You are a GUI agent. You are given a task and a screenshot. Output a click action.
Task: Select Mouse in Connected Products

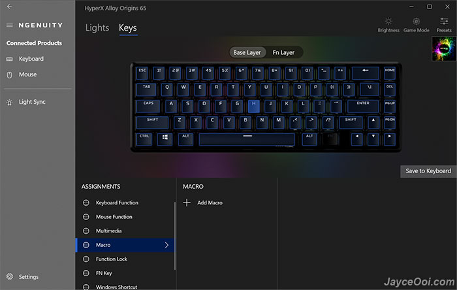coord(27,74)
